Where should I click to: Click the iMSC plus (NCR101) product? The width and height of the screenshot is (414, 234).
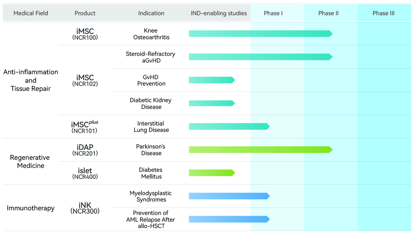[85, 127]
